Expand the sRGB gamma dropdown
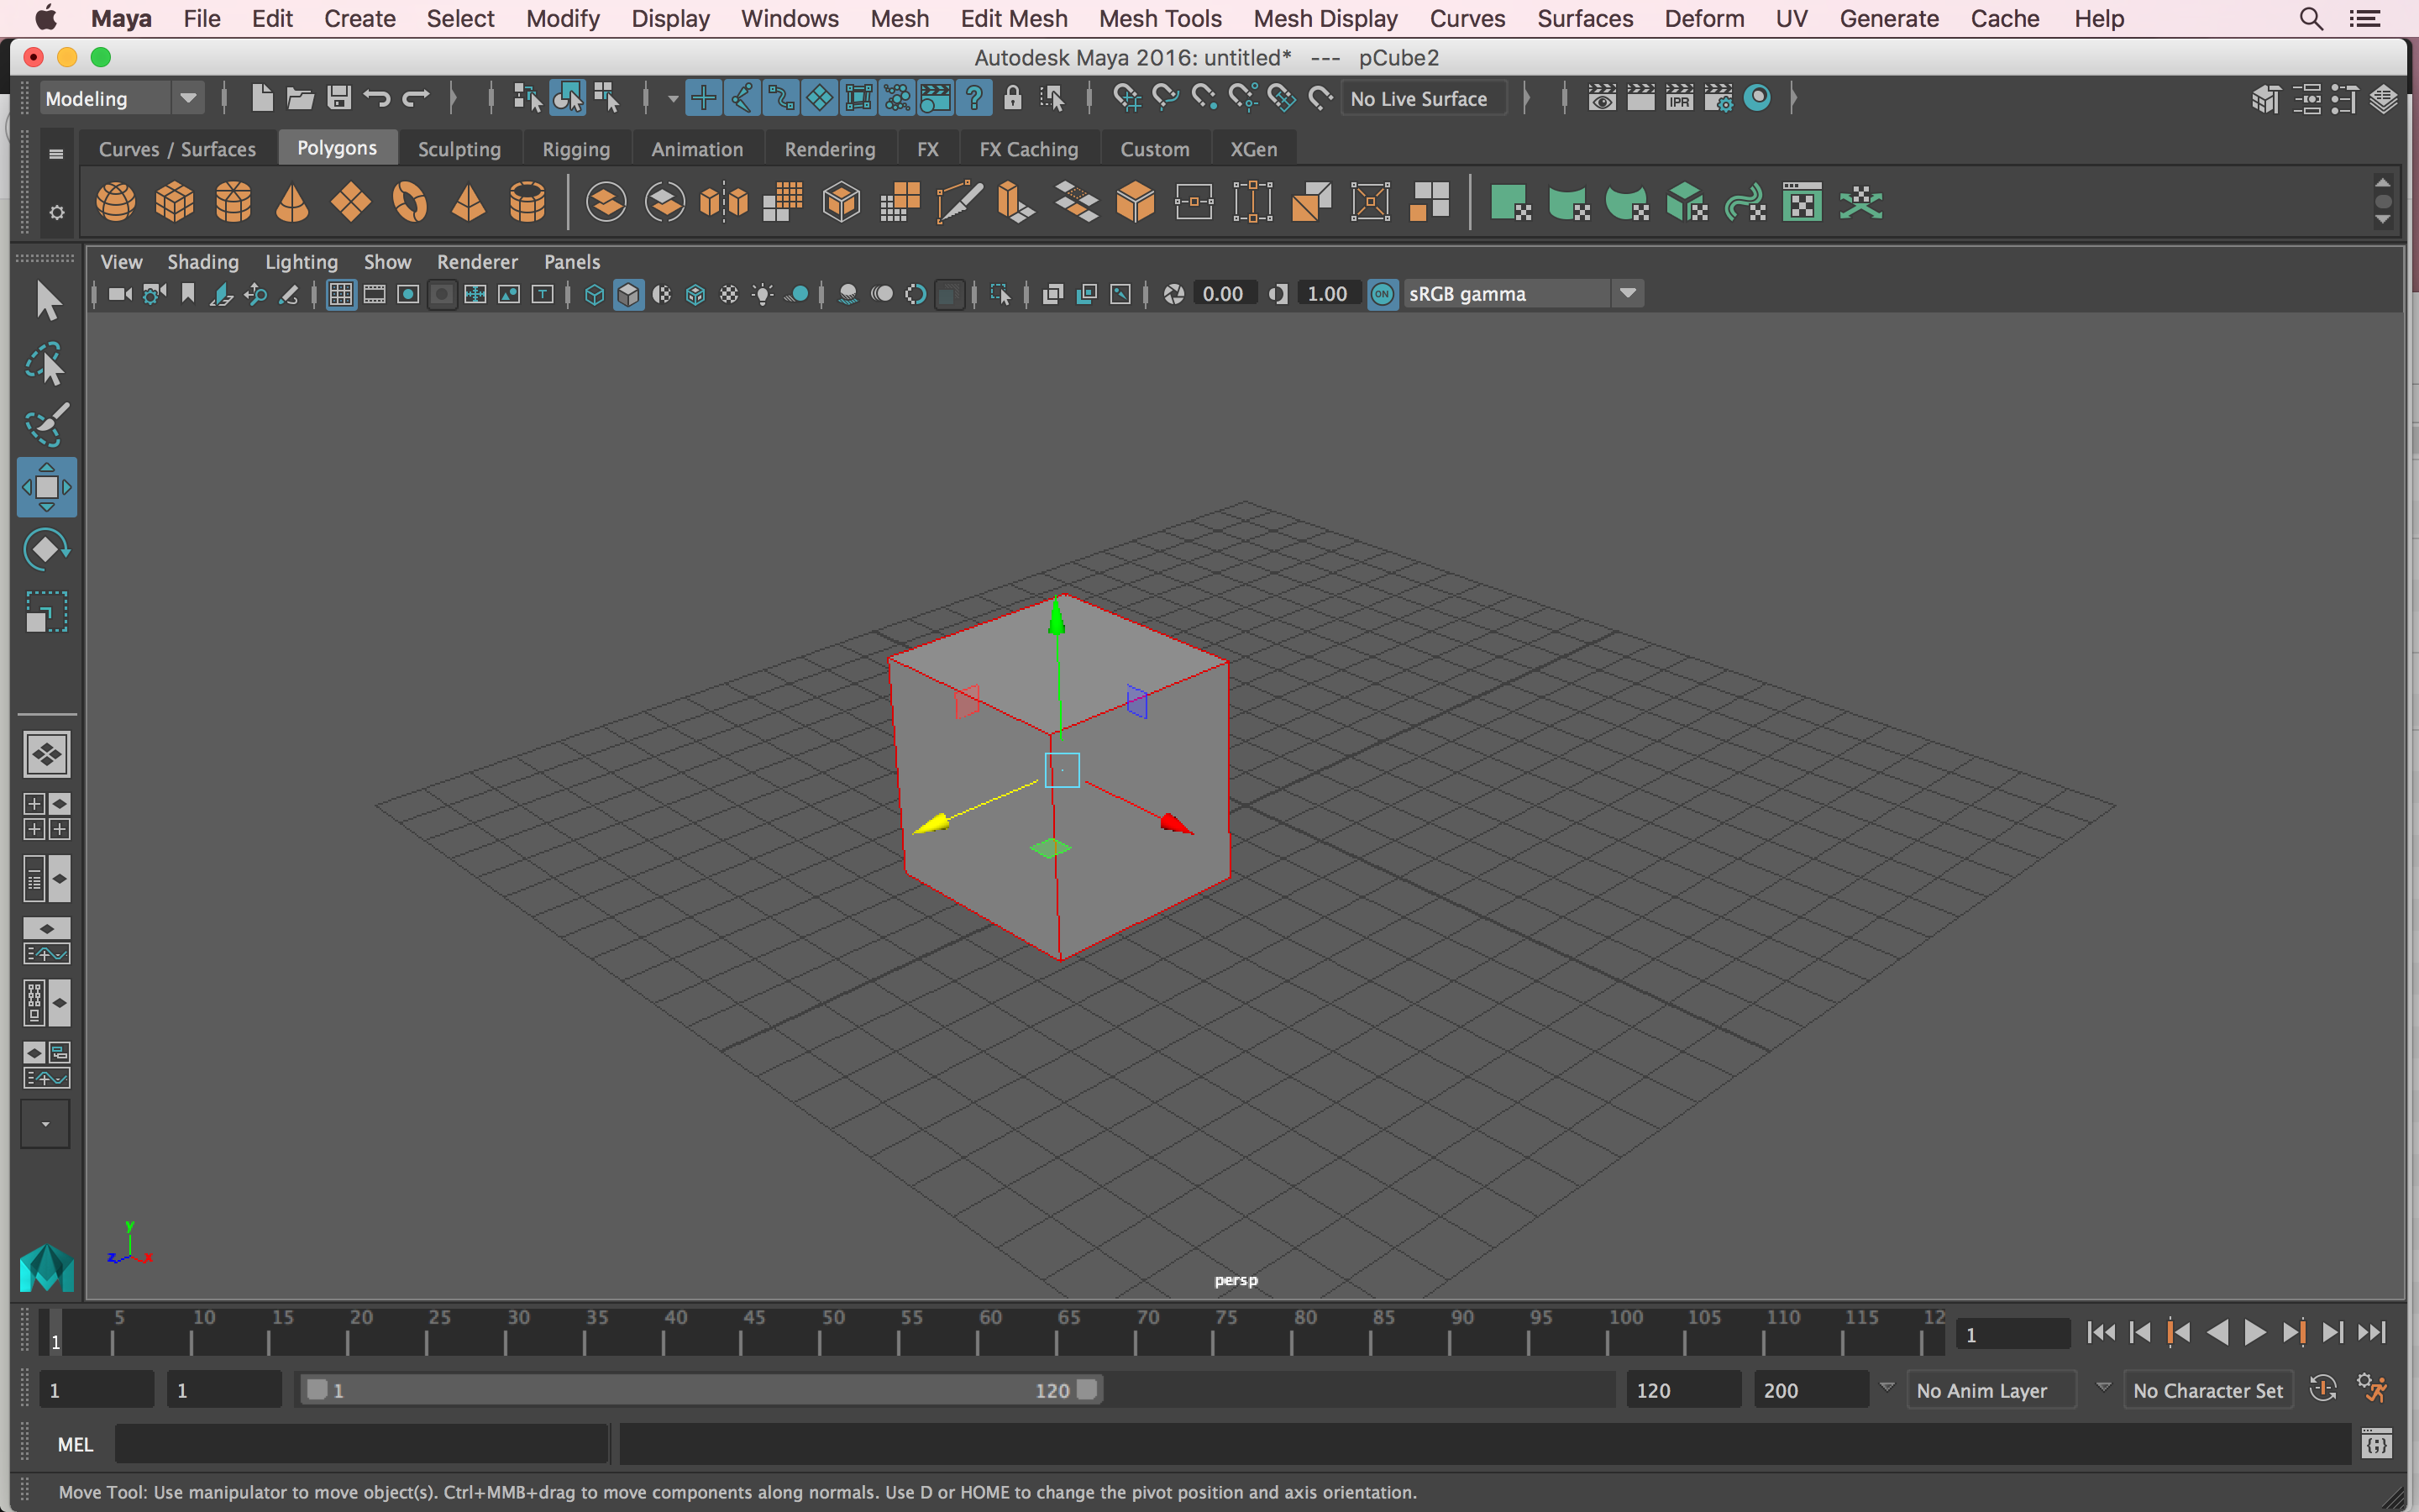This screenshot has width=2419, height=1512. 1627,294
